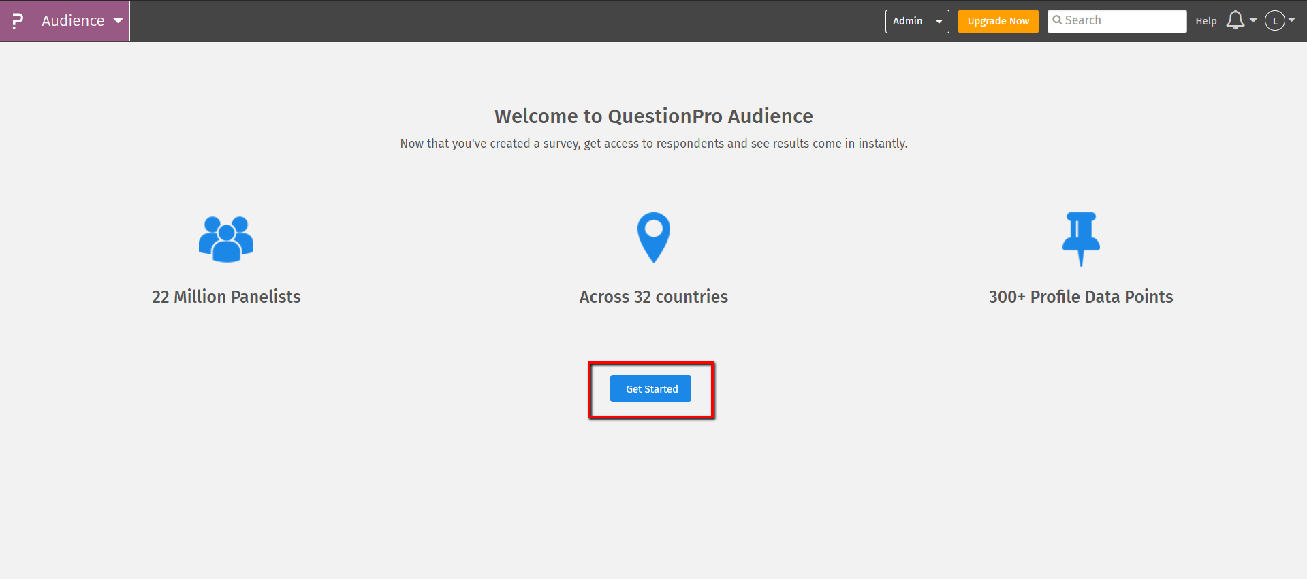This screenshot has height=579, width=1307.
Task: Select the '300+ Profile Data Points' text
Action: [1081, 297]
